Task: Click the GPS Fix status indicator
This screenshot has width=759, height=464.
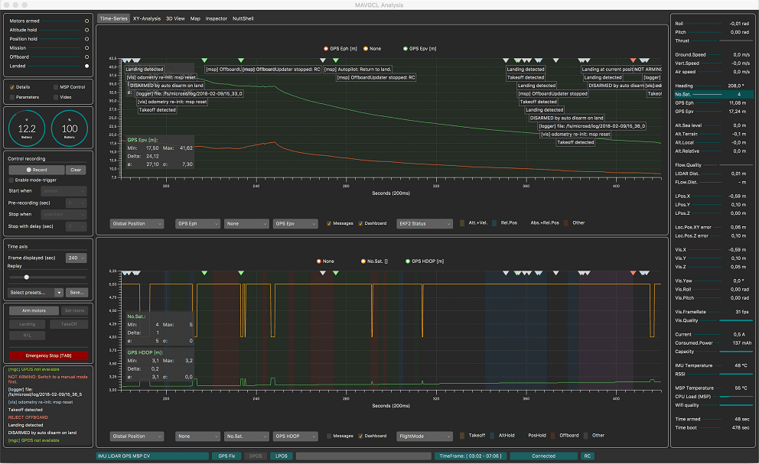Action: [228, 456]
